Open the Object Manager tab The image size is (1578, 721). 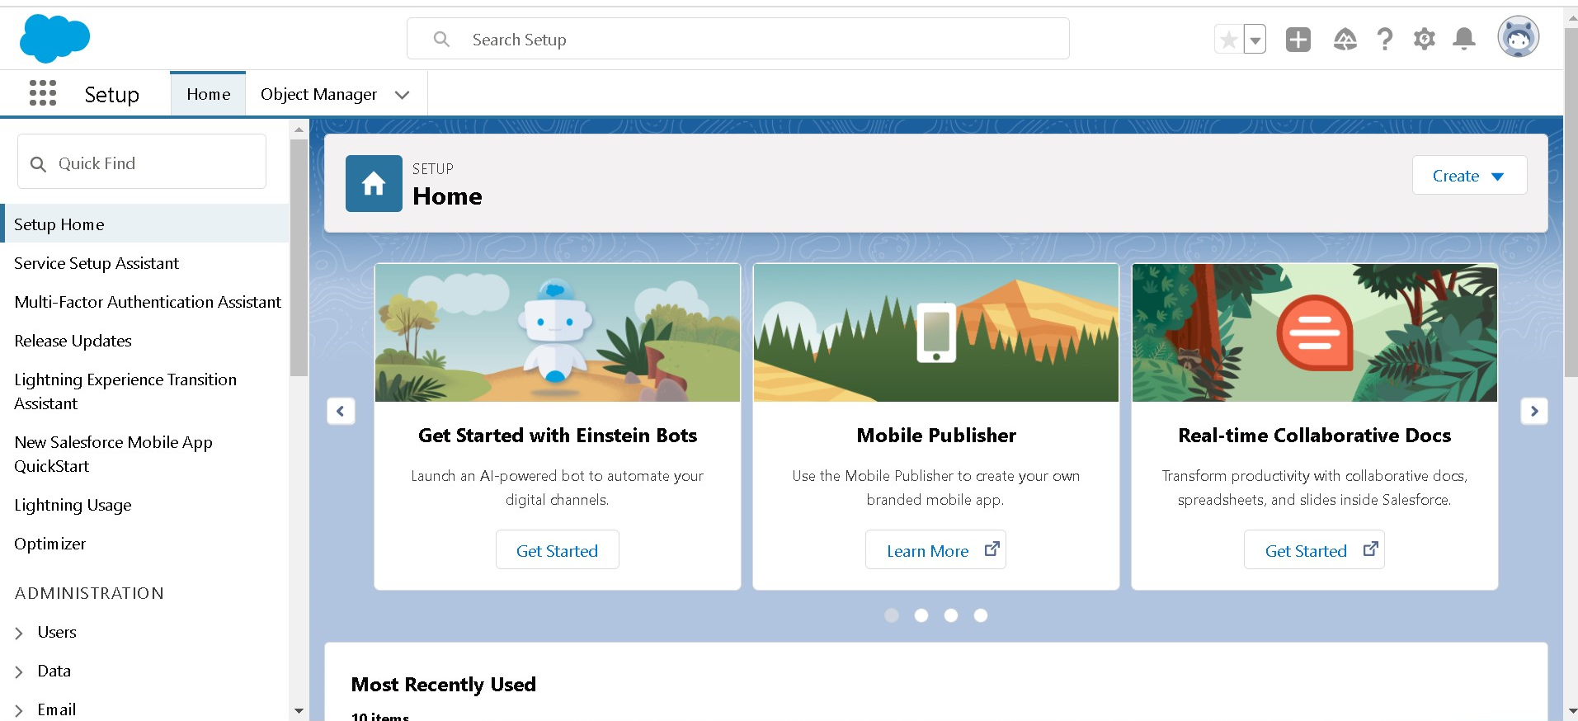pos(318,94)
